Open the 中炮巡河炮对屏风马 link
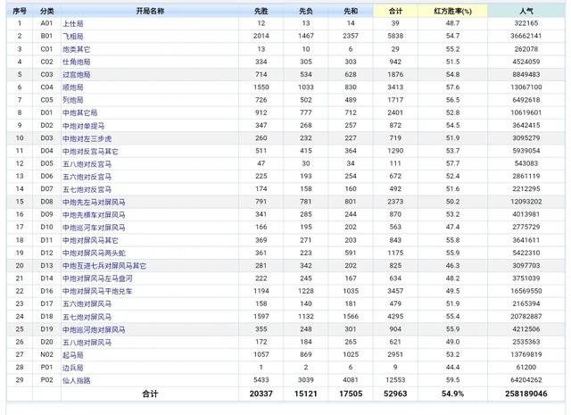This screenshot has width=571, height=415. [94, 329]
